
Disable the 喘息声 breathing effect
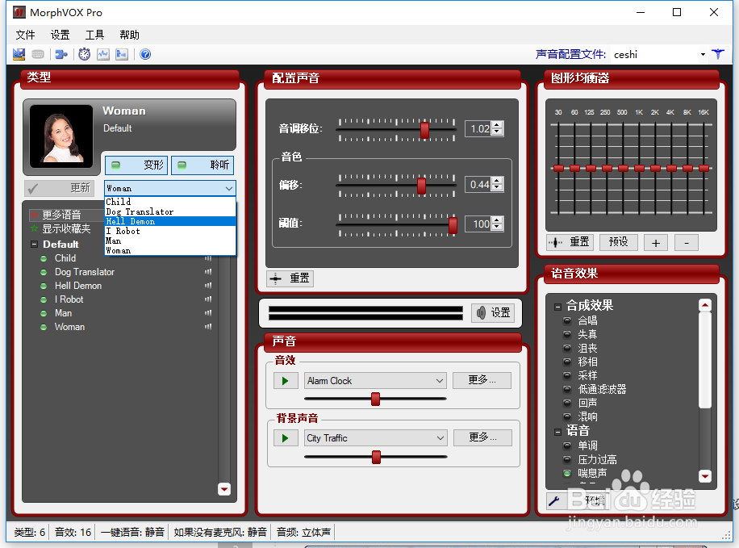point(567,473)
